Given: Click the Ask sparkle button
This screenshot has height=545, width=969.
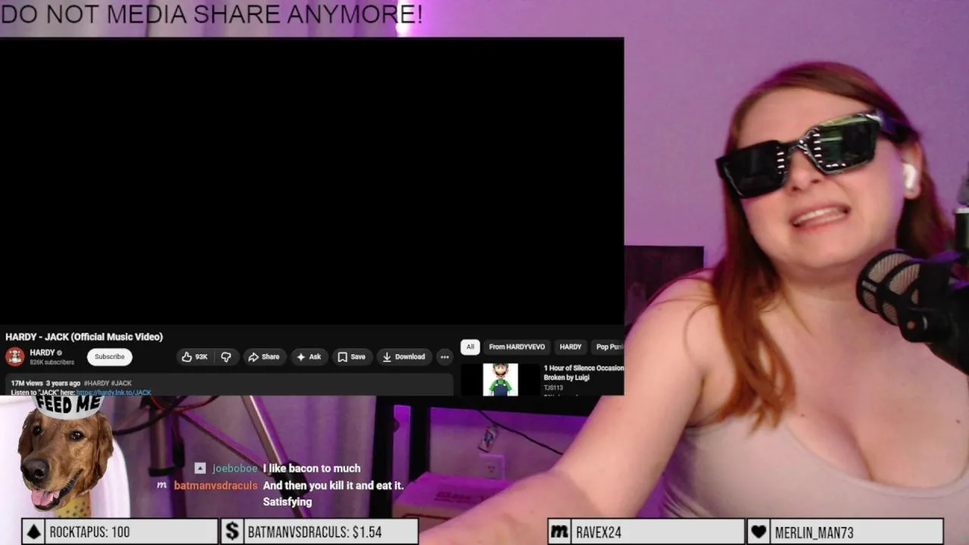Looking at the screenshot, I should coord(309,357).
